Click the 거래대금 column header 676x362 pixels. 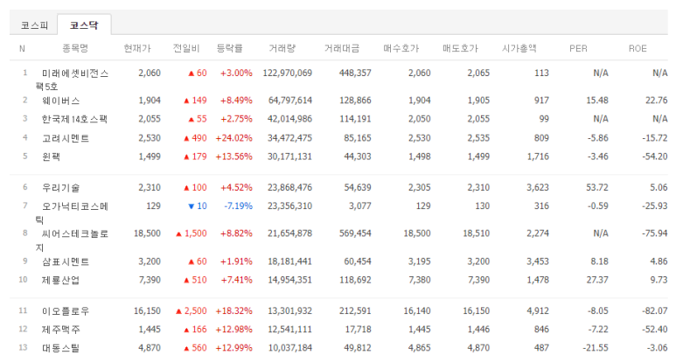(342, 48)
